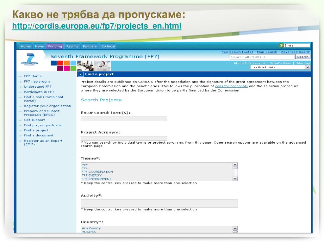Screen dimensions: 324x243
Task: Click the Project Acronym input field
Action: 124,138
